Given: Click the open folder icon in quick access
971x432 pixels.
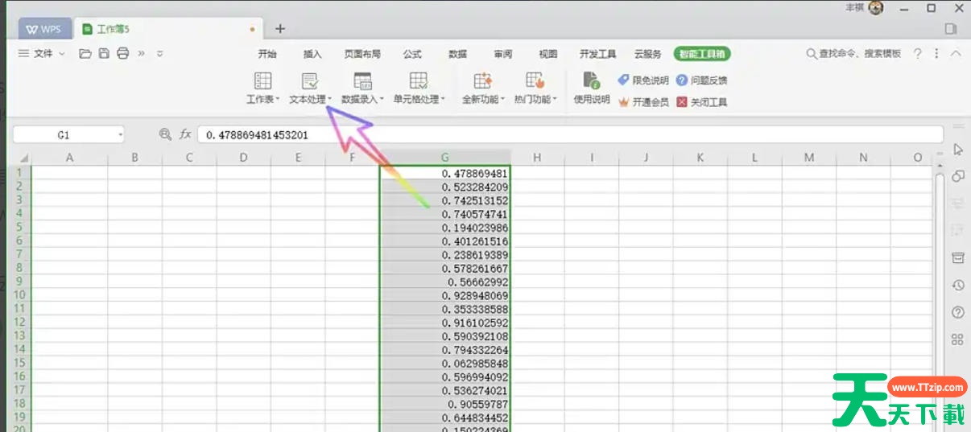Looking at the screenshot, I should (x=85, y=54).
